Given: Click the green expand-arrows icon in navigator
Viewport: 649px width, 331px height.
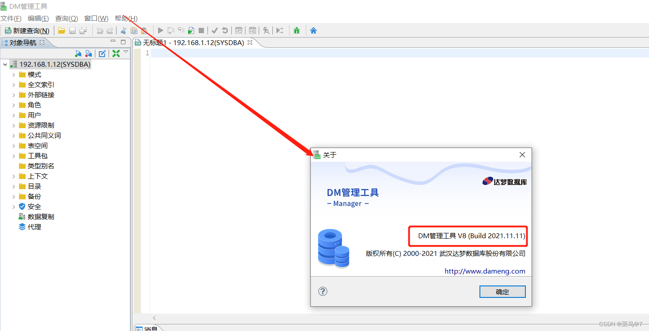Looking at the screenshot, I should pos(116,53).
